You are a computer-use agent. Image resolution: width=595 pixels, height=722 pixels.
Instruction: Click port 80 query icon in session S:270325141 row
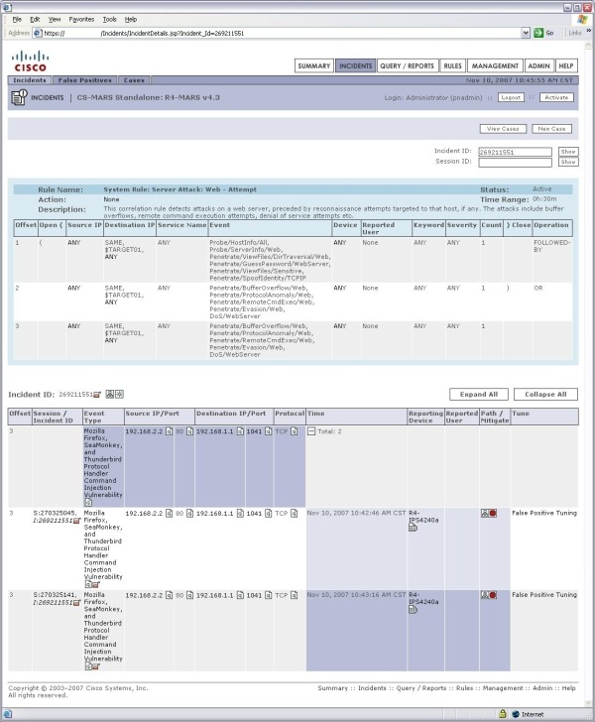tap(189, 595)
